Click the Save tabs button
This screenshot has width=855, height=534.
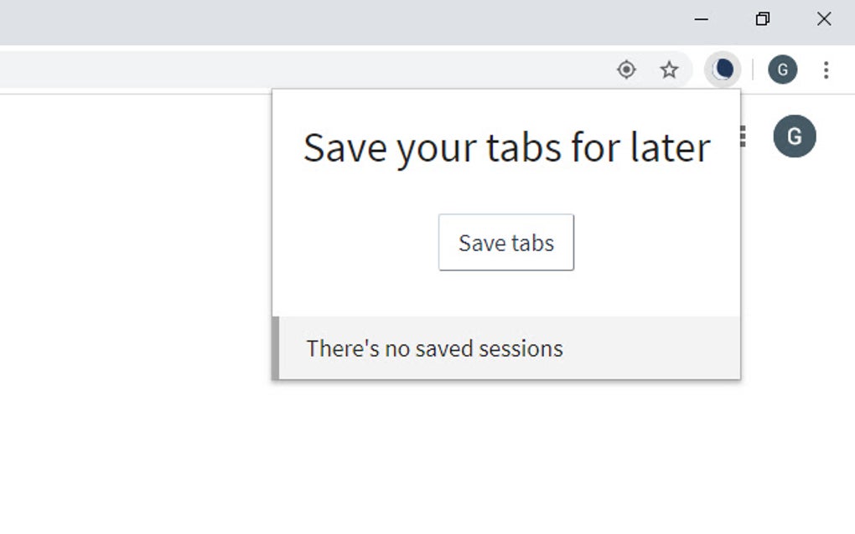pos(505,243)
